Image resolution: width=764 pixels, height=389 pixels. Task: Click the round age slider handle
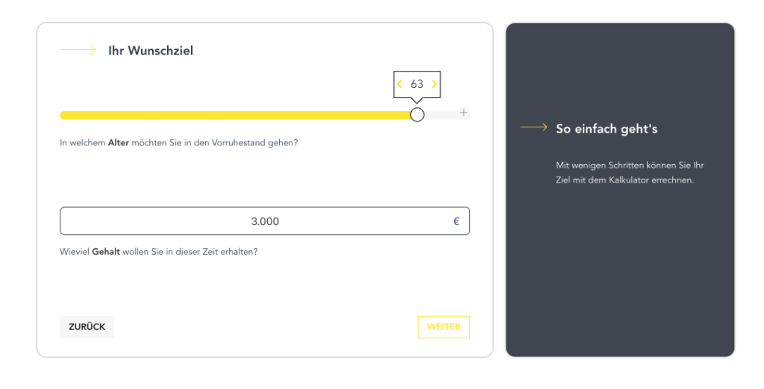point(417,115)
